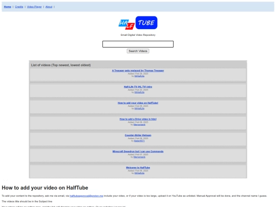Open 'How to add your video on HalfTube!' link
The image size is (276, 207).
tap(138, 103)
